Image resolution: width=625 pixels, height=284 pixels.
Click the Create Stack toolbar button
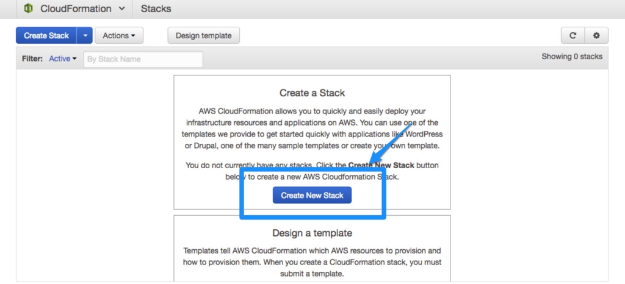pyautogui.click(x=46, y=35)
